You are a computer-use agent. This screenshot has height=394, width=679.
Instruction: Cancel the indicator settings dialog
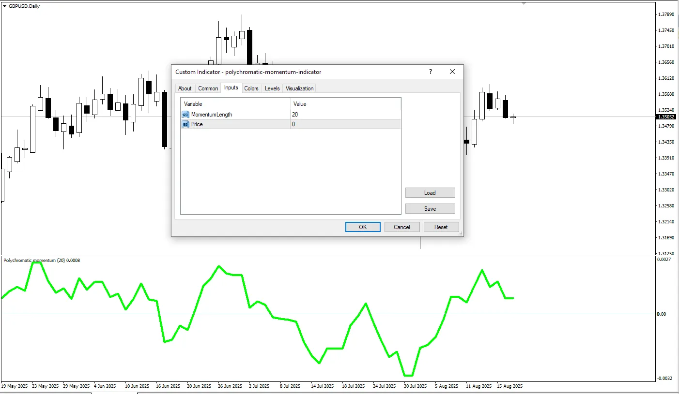[x=401, y=227]
